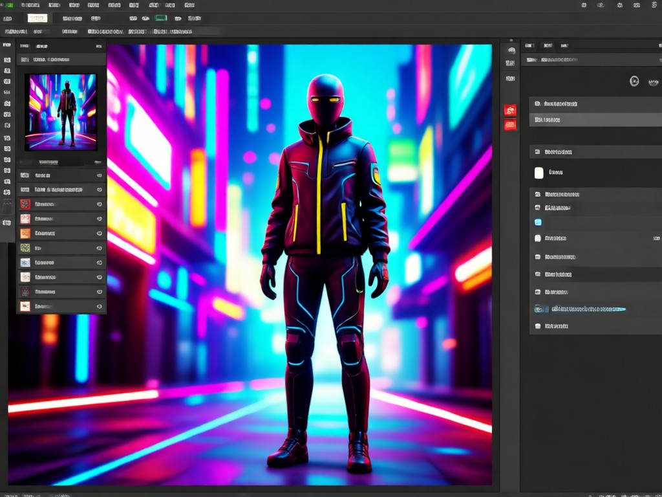Open the third tab of the right panel

pyautogui.click(x=564, y=45)
